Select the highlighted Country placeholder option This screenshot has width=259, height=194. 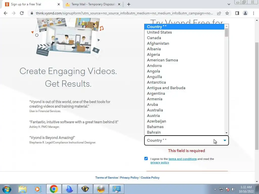[184, 27]
